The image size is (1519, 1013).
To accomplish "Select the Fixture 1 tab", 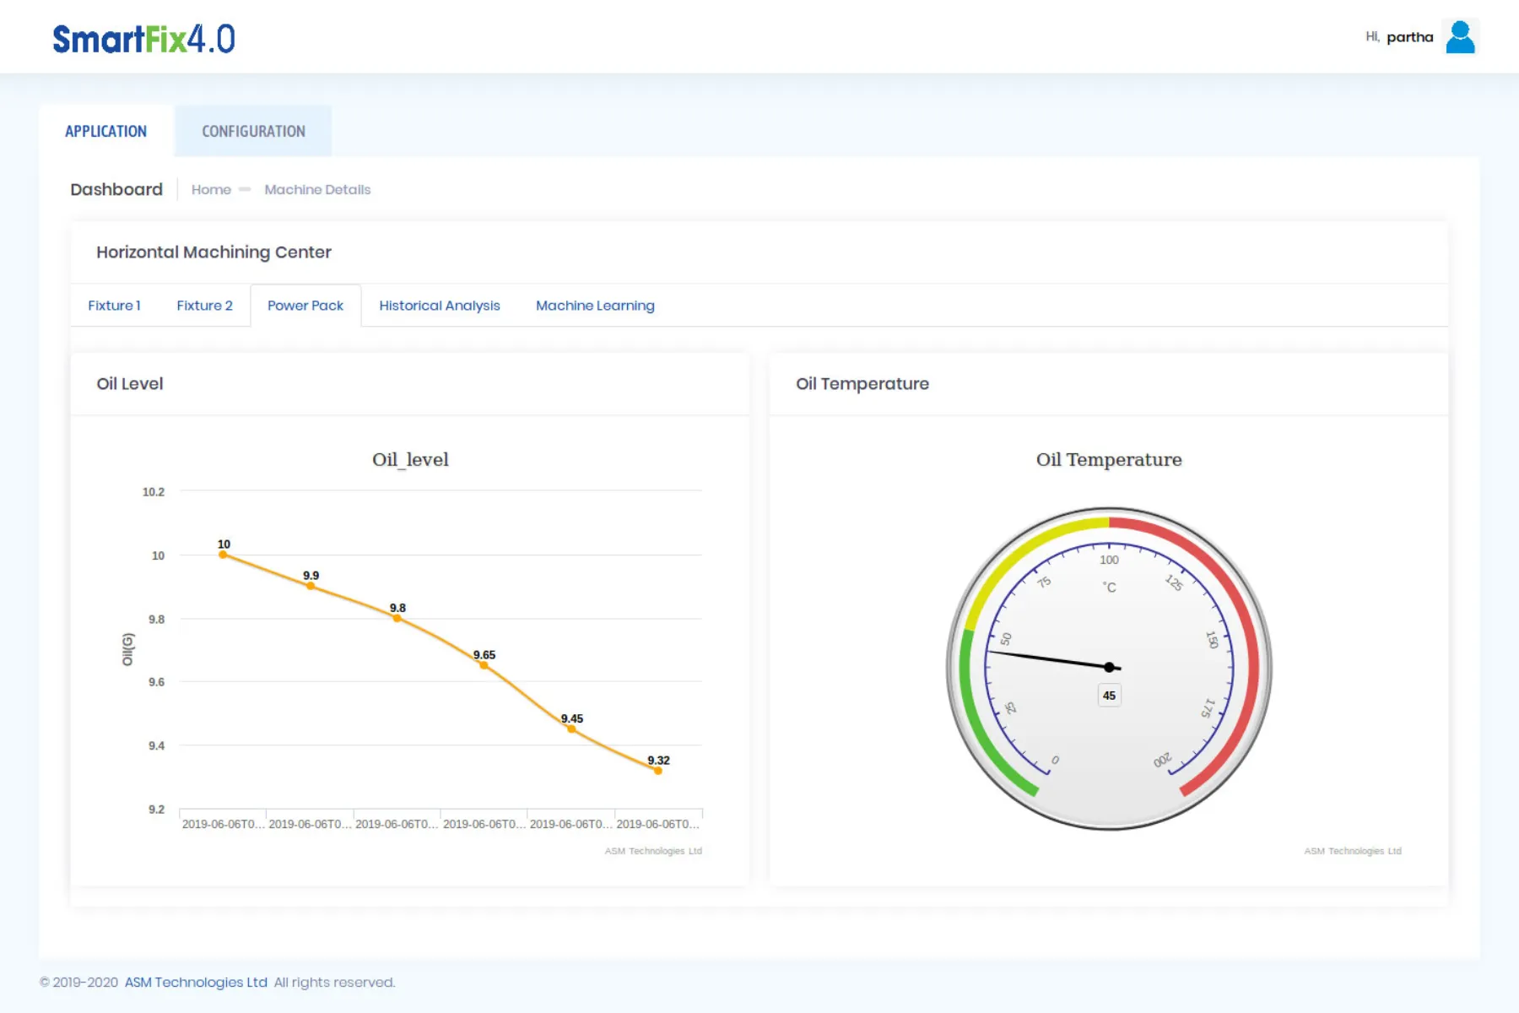I will point(114,306).
